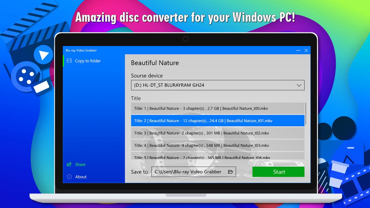Click the Save to label
Screen dimensions: 370x208
click(x=139, y=172)
